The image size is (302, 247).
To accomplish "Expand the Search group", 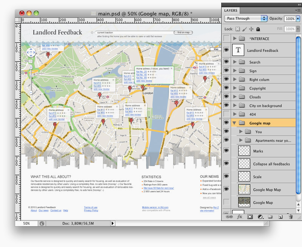I will click(x=235, y=62).
